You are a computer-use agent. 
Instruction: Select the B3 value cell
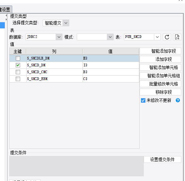click(111, 72)
